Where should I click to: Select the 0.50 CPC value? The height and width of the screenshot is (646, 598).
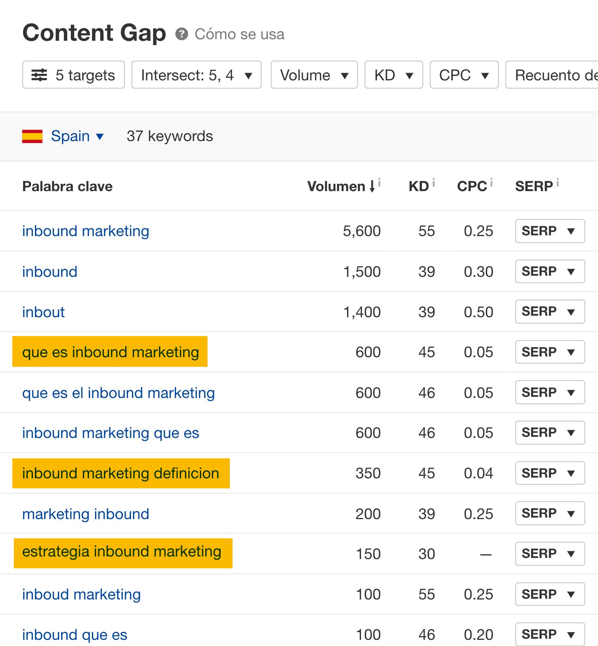(x=478, y=312)
